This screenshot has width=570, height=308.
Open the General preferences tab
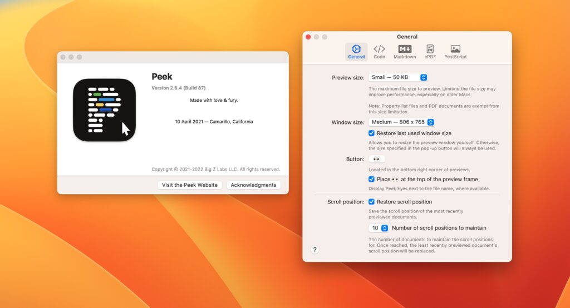pyautogui.click(x=356, y=52)
